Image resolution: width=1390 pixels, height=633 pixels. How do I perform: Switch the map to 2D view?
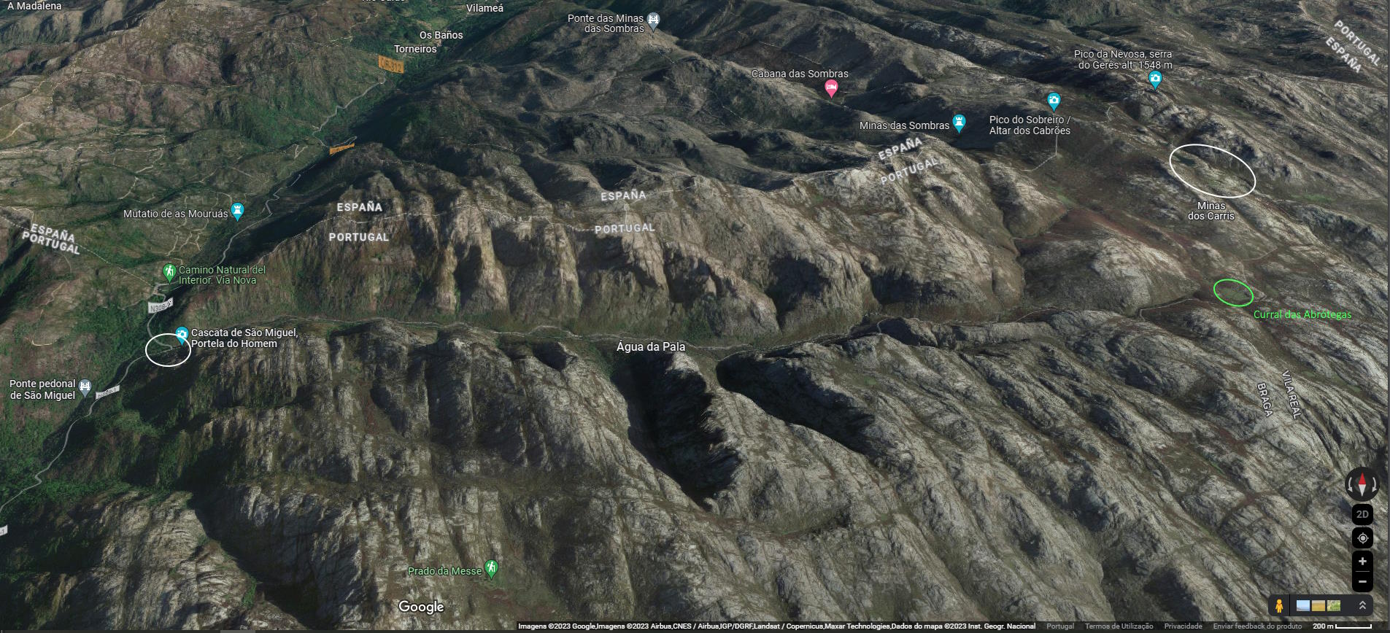[x=1362, y=514]
